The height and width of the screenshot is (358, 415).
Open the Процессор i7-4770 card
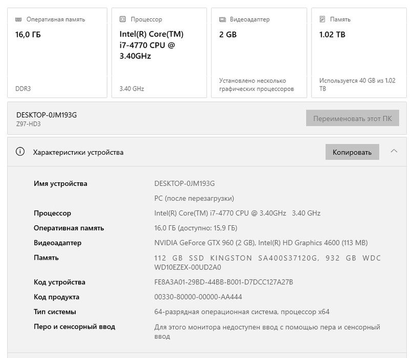click(159, 53)
